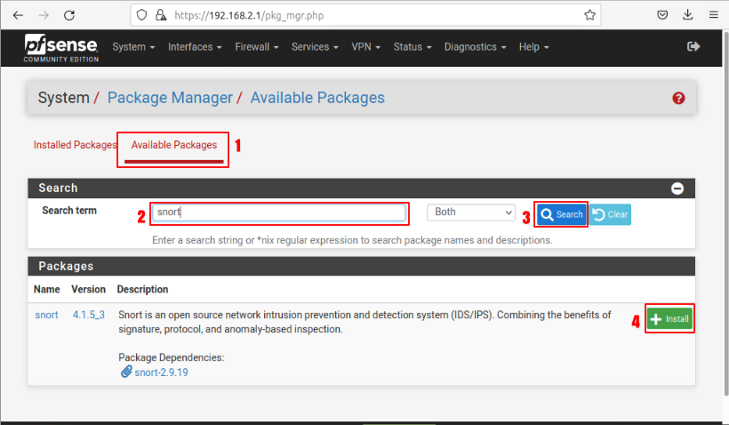Select the Available Packages tab

(x=174, y=145)
